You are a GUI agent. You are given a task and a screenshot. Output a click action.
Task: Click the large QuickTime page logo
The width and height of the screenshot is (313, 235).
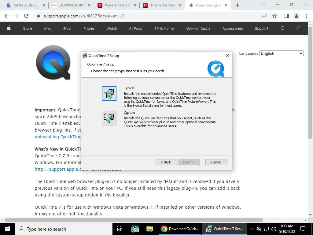point(53,62)
